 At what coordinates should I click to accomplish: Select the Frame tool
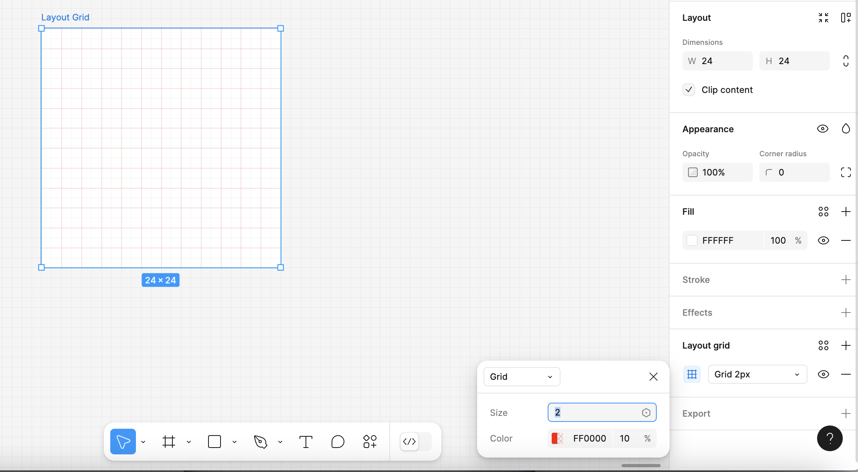169,442
